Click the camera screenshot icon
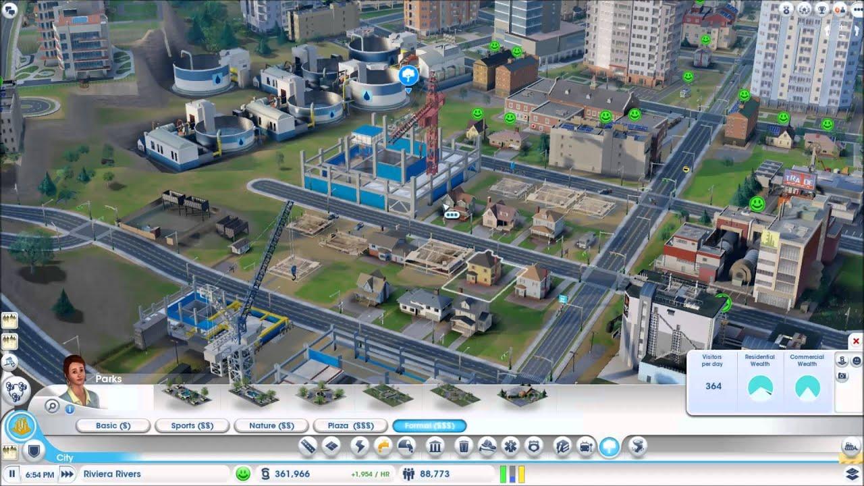This screenshot has width=864, height=486. click(x=842, y=375)
